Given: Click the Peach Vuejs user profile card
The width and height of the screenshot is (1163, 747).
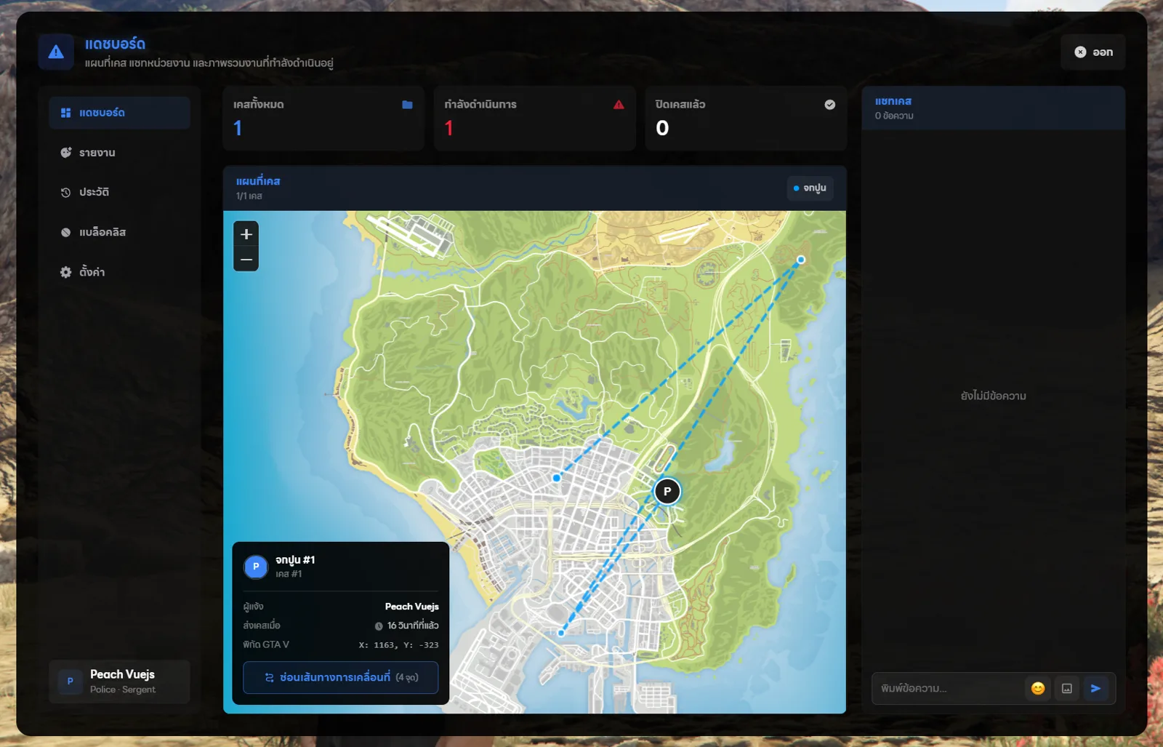Looking at the screenshot, I should 119,682.
